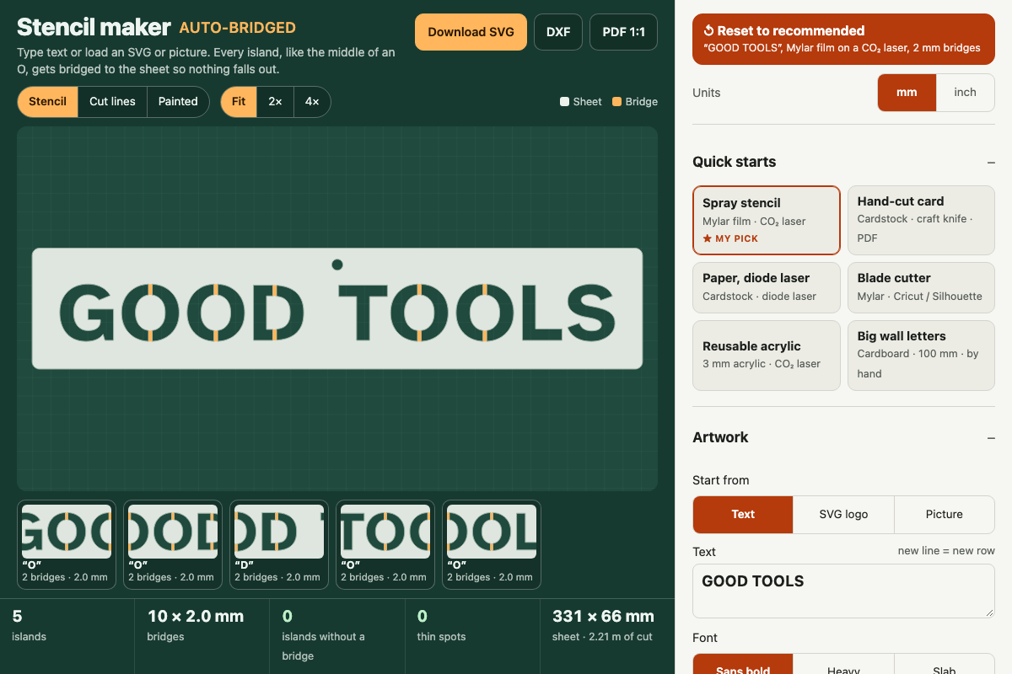1012x674 pixels.
Task: Export the stencil as DXF
Action: (x=558, y=32)
